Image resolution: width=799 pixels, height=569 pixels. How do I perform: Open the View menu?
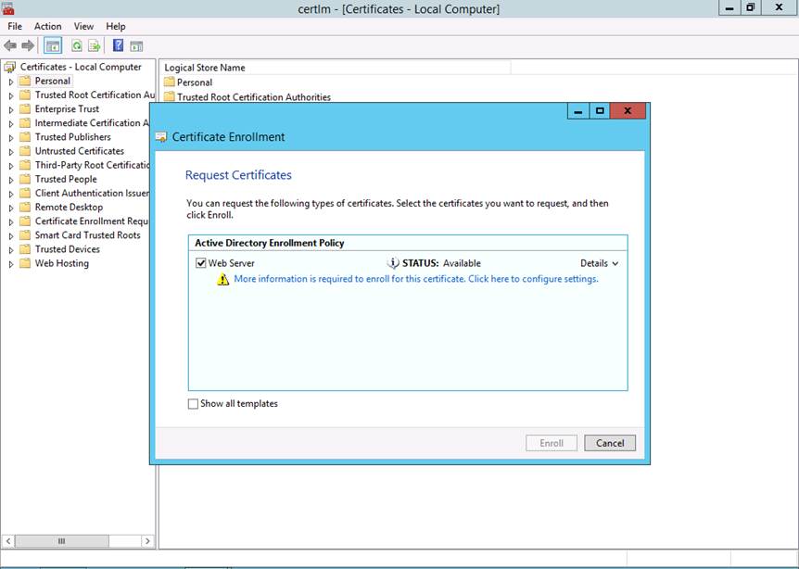click(83, 27)
